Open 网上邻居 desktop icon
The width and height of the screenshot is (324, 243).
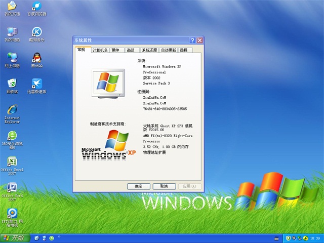[x=12, y=58]
